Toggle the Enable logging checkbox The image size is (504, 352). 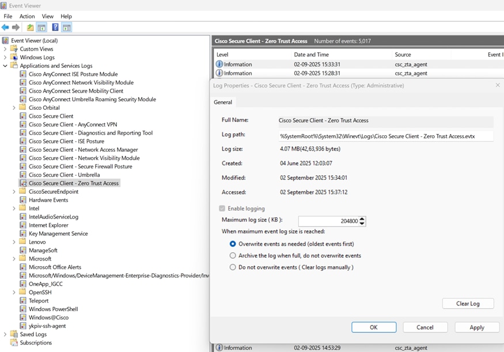point(222,209)
